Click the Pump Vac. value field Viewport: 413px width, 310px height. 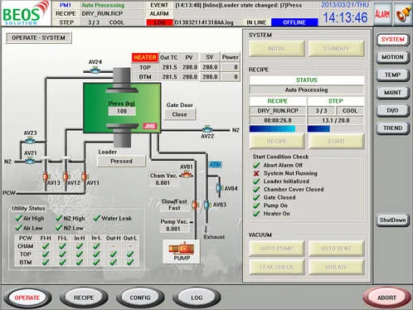173,229
